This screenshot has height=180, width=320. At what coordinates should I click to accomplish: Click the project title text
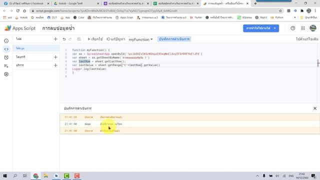click(x=58, y=28)
